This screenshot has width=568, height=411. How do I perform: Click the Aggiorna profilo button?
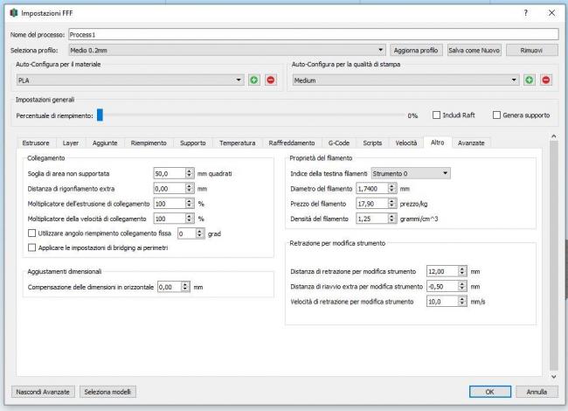(416, 50)
